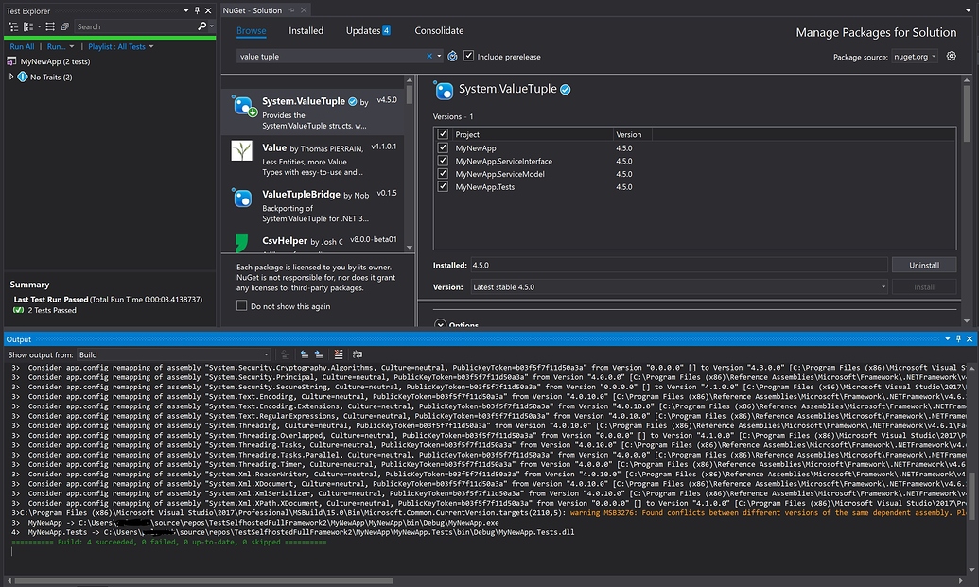Click the Value package leaf icon
This screenshot has width=979, height=587.
click(241, 150)
